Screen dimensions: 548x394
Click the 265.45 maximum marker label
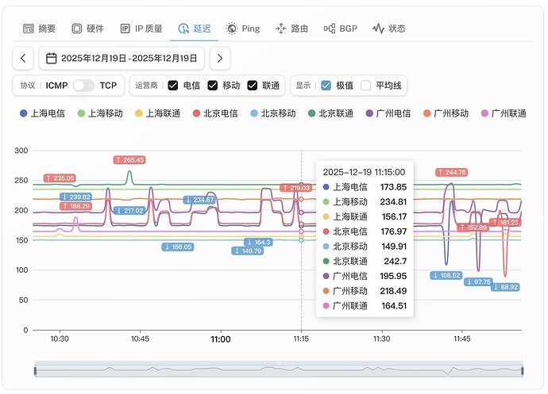(x=129, y=160)
